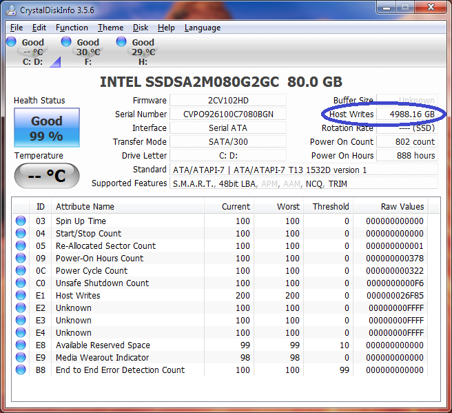Click the Firmware value 2CV102HD

228,101
